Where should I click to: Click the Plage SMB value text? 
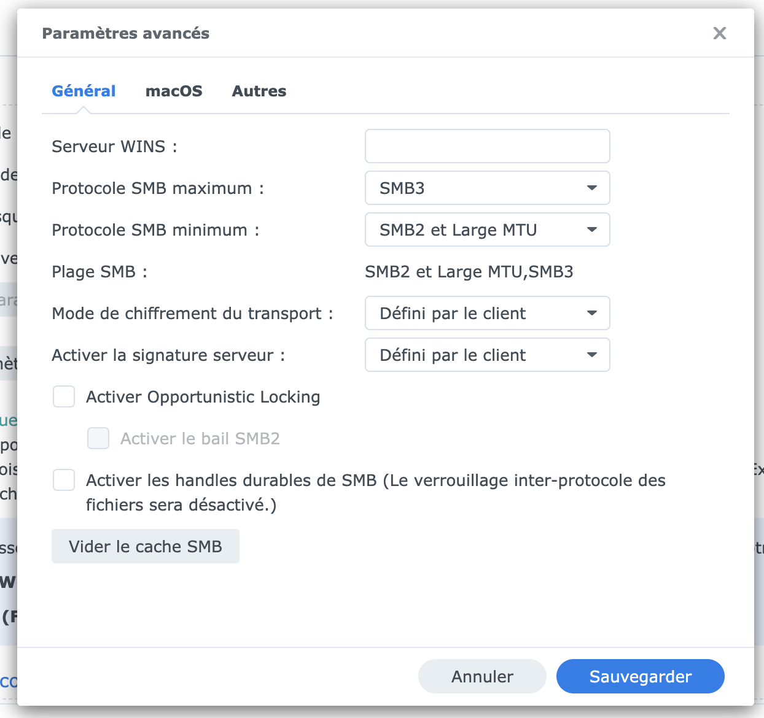point(469,271)
